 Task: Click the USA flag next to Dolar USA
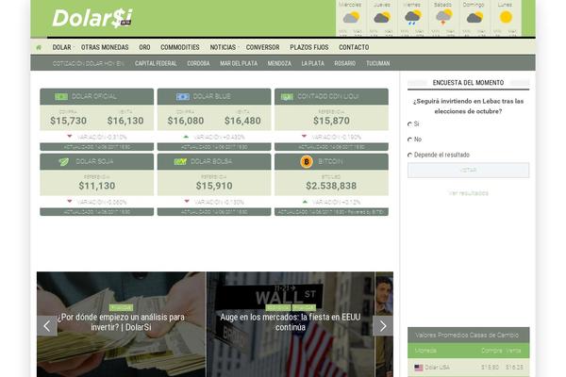click(418, 368)
